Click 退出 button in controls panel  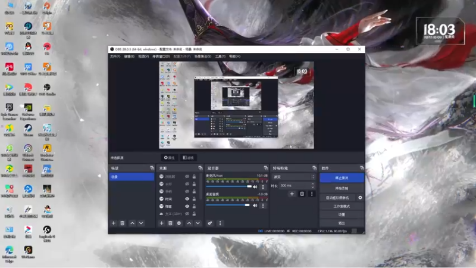point(342,223)
